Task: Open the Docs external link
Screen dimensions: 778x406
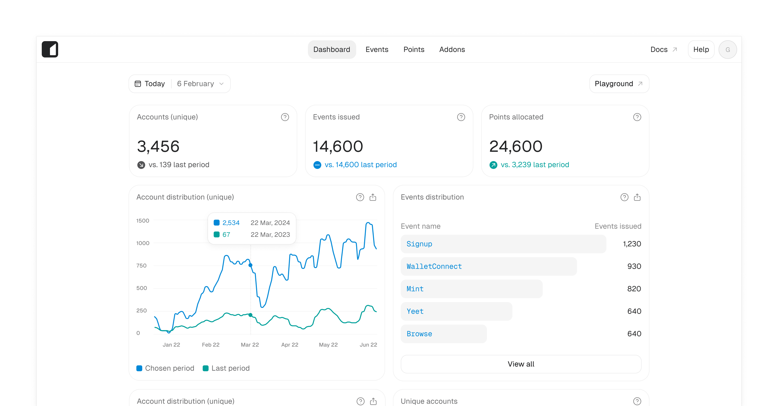Action: [664, 49]
